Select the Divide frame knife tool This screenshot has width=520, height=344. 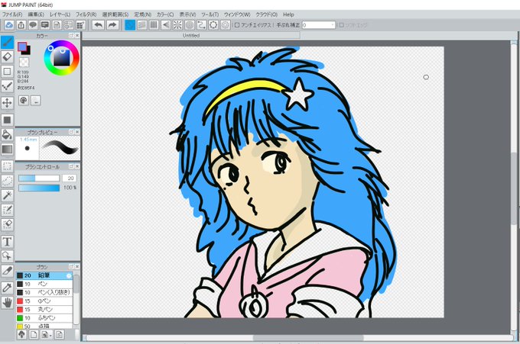[x=8, y=271]
